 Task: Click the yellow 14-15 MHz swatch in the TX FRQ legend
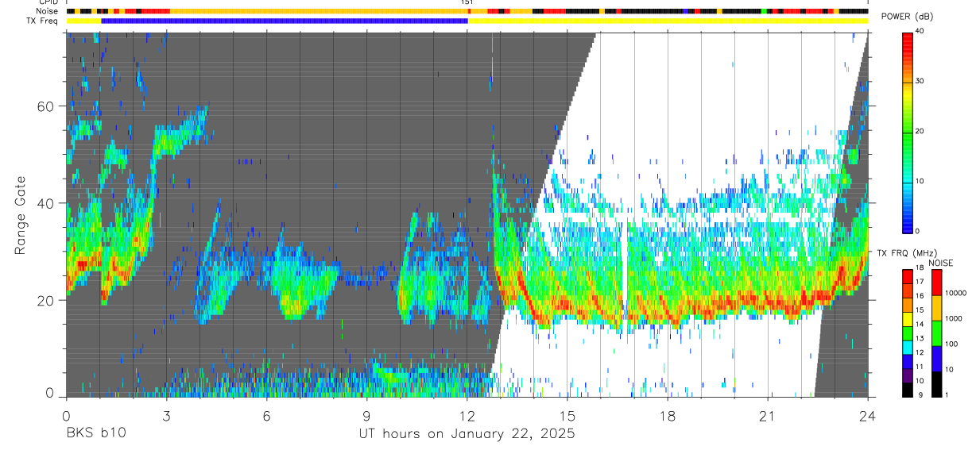click(909, 317)
